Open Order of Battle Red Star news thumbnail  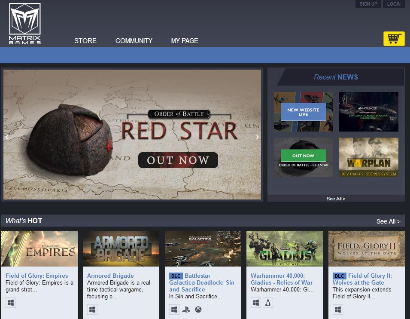[x=304, y=157]
